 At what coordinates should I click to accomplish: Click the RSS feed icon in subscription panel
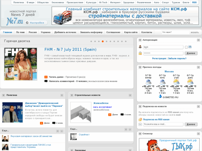(140, 119)
